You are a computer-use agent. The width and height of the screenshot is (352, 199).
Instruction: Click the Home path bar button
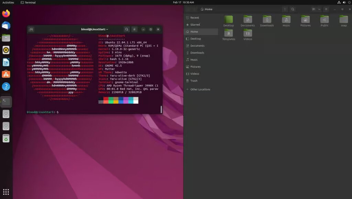207,9
